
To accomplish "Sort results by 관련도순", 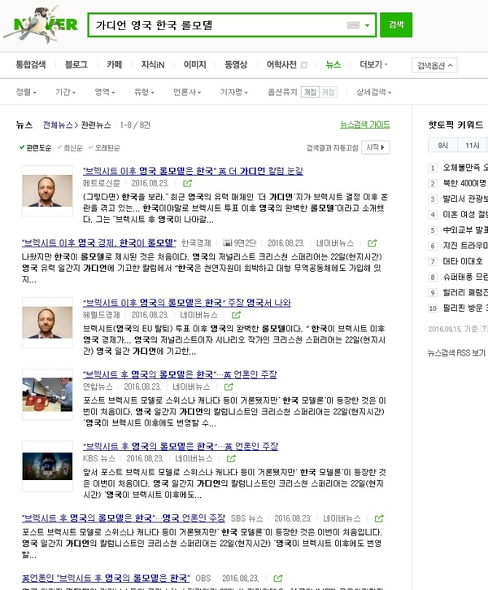I will 36,148.
